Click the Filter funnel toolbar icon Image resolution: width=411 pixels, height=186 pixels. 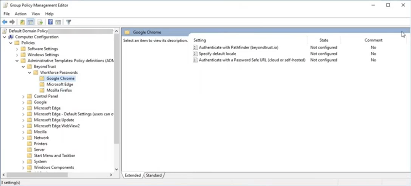[68, 22]
